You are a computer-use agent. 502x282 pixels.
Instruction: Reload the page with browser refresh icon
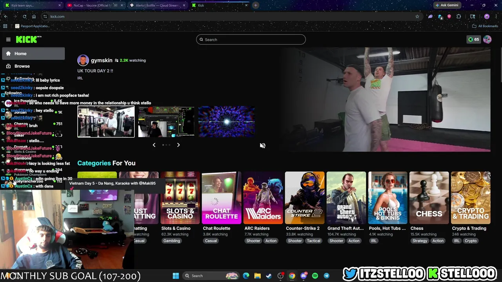24,16
